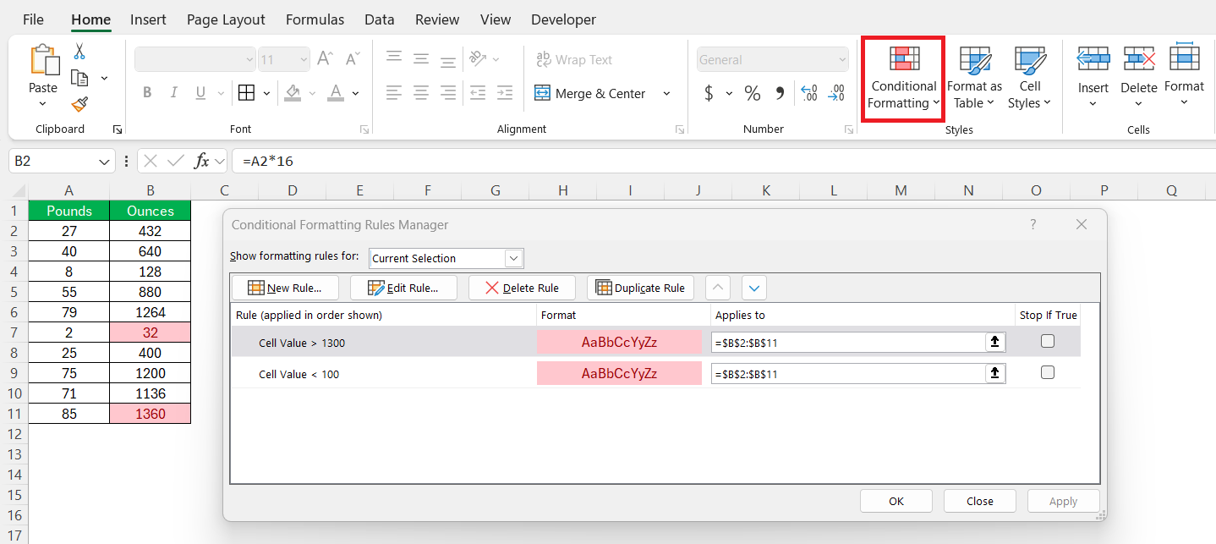This screenshot has height=544, width=1216.
Task: Click the Center align icon
Action: pyautogui.click(x=421, y=93)
